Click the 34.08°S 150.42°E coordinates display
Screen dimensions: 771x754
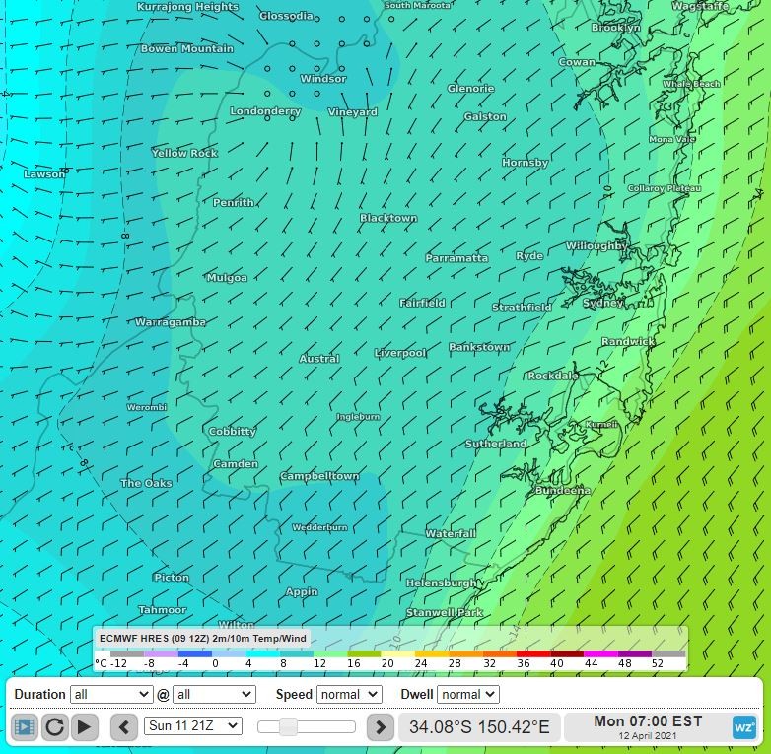click(x=479, y=727)
